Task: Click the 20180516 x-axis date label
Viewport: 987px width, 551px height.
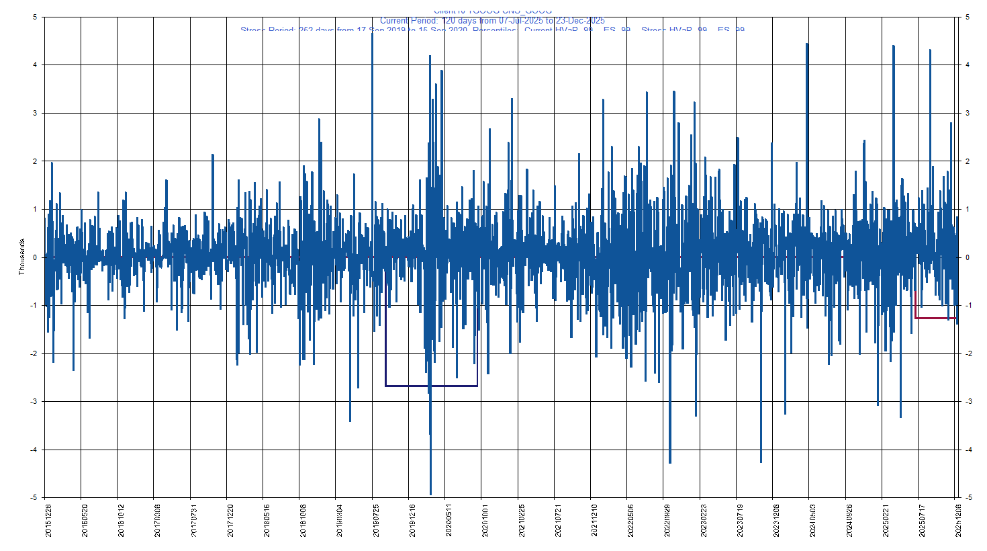Action: coord(267,520)
